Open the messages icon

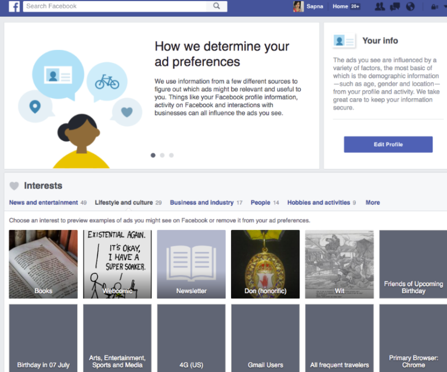click(395, 6)
